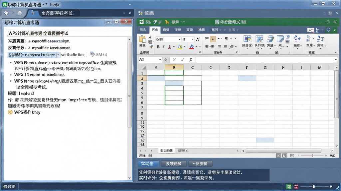
Task: Click the spreadsheet zoom slider handle
Action: [x=312, y=156]
